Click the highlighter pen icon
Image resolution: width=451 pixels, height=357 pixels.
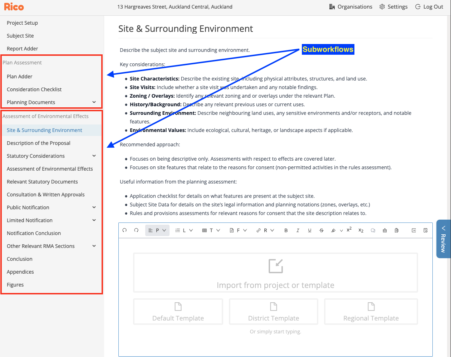[333, 230]
